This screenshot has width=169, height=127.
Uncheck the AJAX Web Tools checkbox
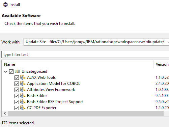tap(17, 77)
